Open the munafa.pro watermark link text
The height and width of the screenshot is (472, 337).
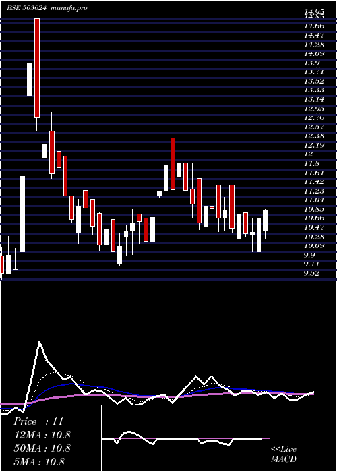coord(69,8)
